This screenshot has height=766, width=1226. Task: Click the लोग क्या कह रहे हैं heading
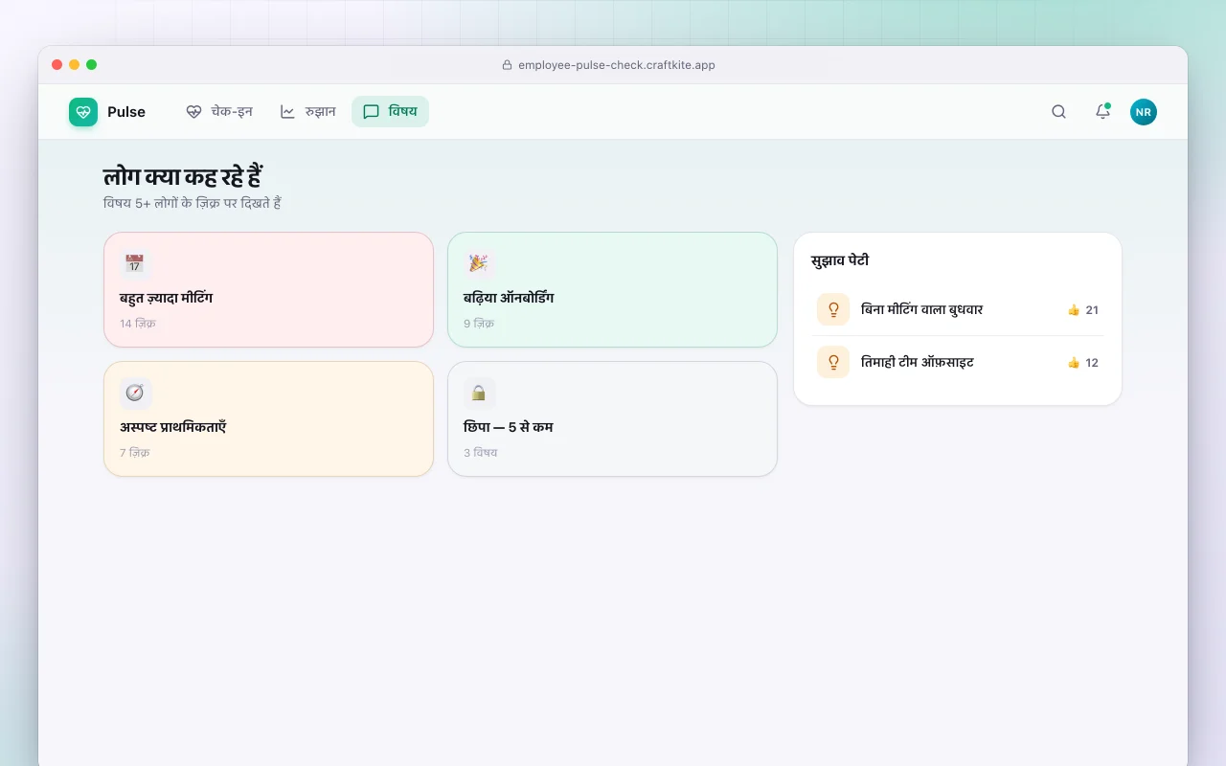pyautogui.click(x=183, y=177)
